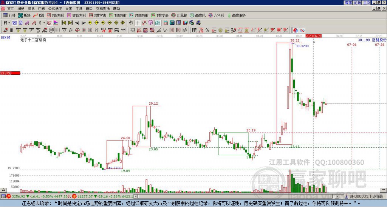Viewport: 387px width, 207px height.
Task: Click the 2023-06-09 date marker on timeline
Action: 313,36
